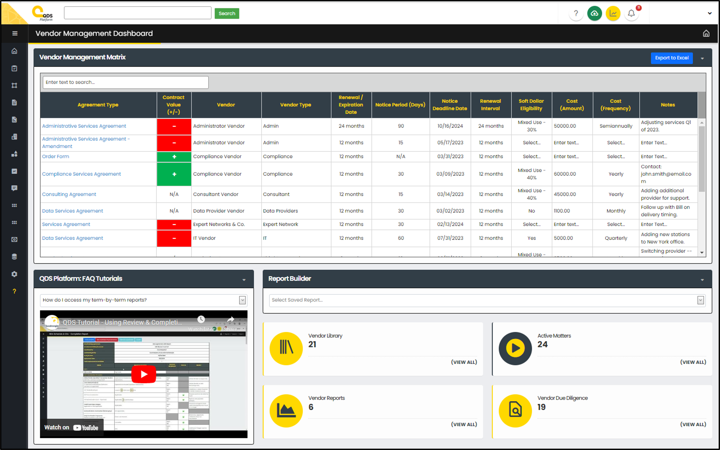Open the Select Saved Report dropdown
The width and height of the screenshot is (720, 450).
701,300
